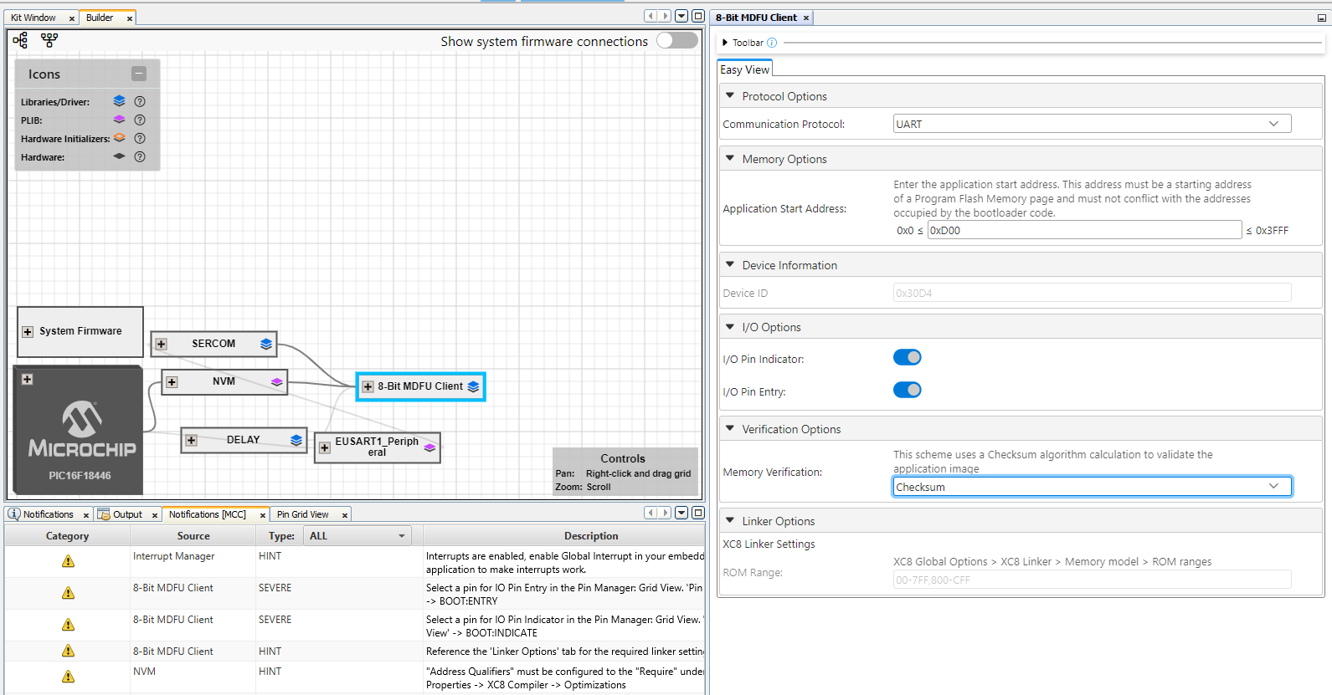Screen dimensions: 1332x695
Task: Click the hierarchy layout icon in Builder
Action: click(x=49, y=40)
